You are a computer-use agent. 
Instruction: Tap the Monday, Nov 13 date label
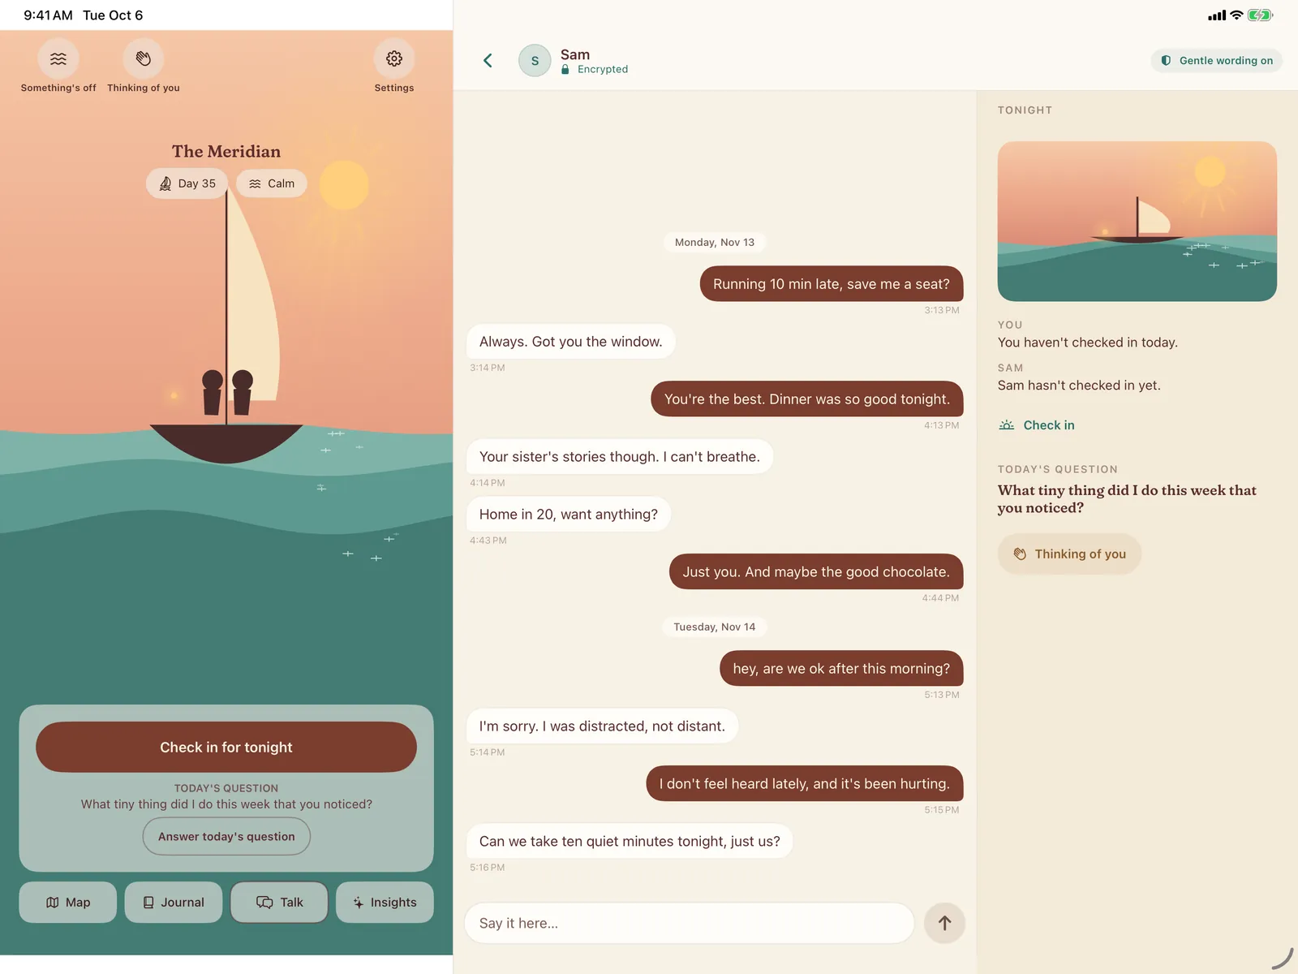tap(715, 243)
